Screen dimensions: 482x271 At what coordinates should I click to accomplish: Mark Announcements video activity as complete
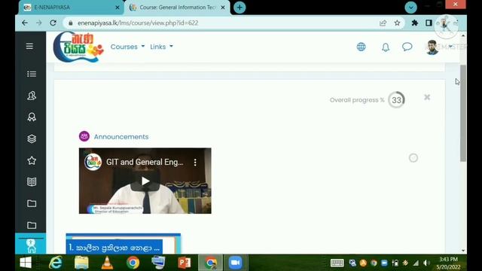point(413,158)
